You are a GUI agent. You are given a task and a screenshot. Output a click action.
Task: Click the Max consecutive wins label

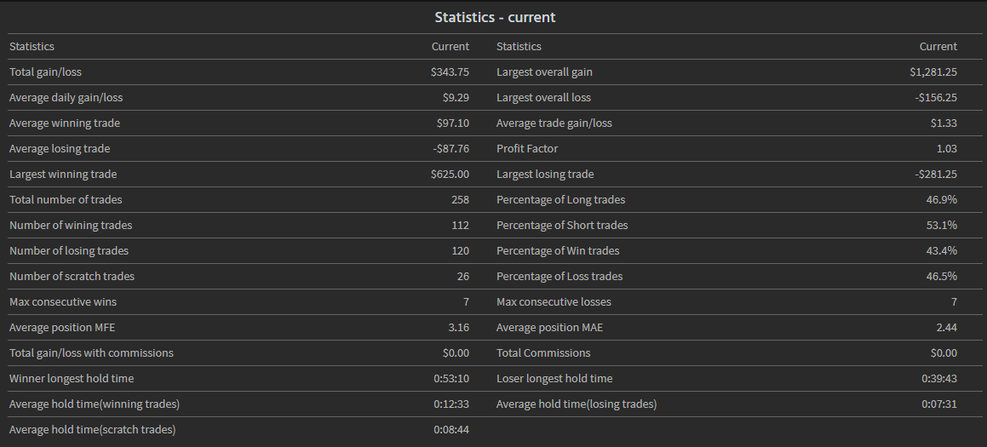(x=63, y=302)
